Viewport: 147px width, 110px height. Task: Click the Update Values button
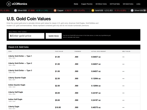coord(54,36)
